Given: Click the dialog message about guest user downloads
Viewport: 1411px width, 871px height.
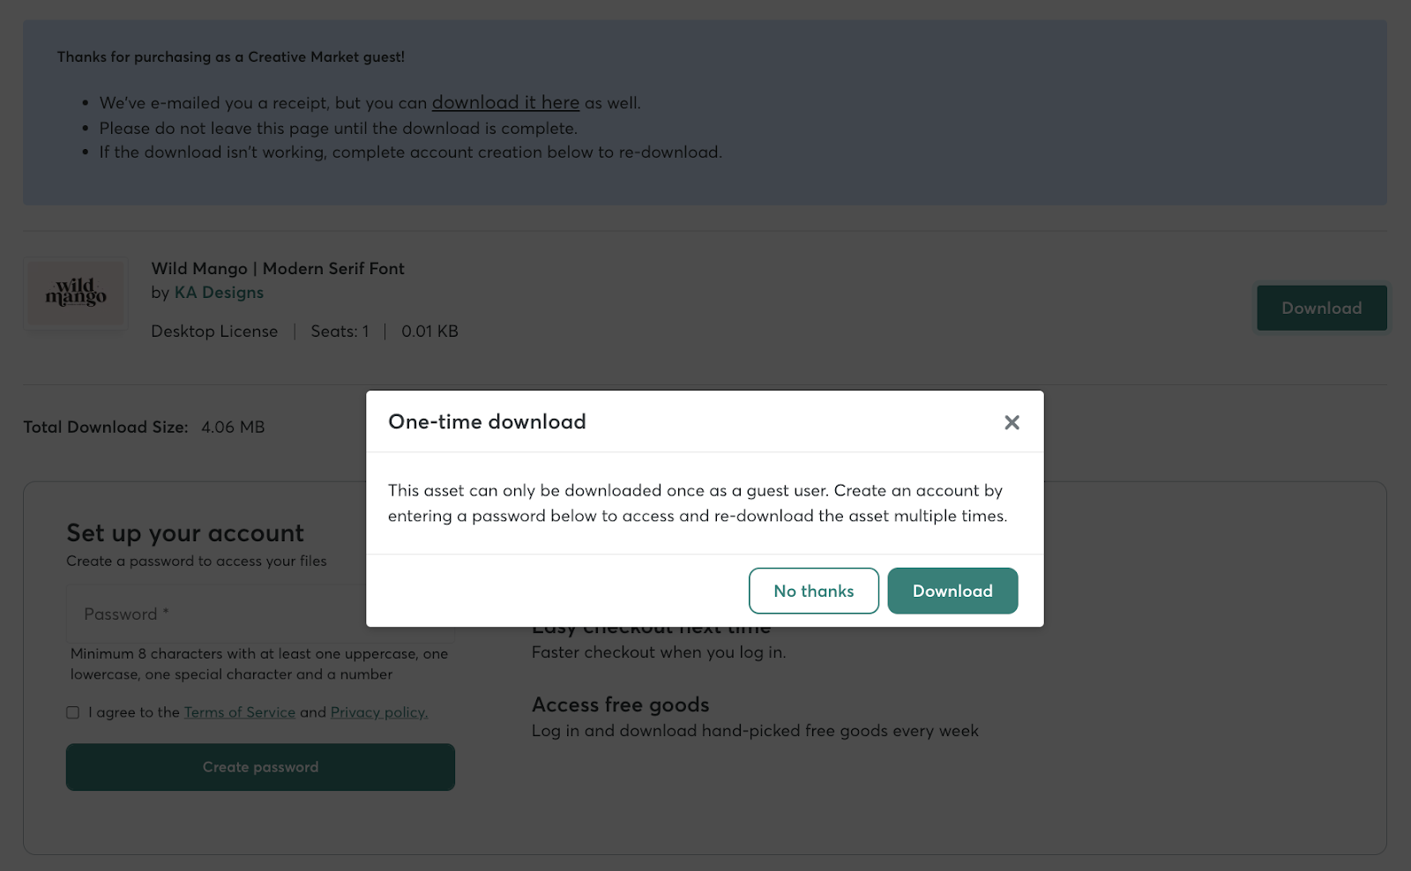Looking at the screenshot, I should tap(697, 502).
